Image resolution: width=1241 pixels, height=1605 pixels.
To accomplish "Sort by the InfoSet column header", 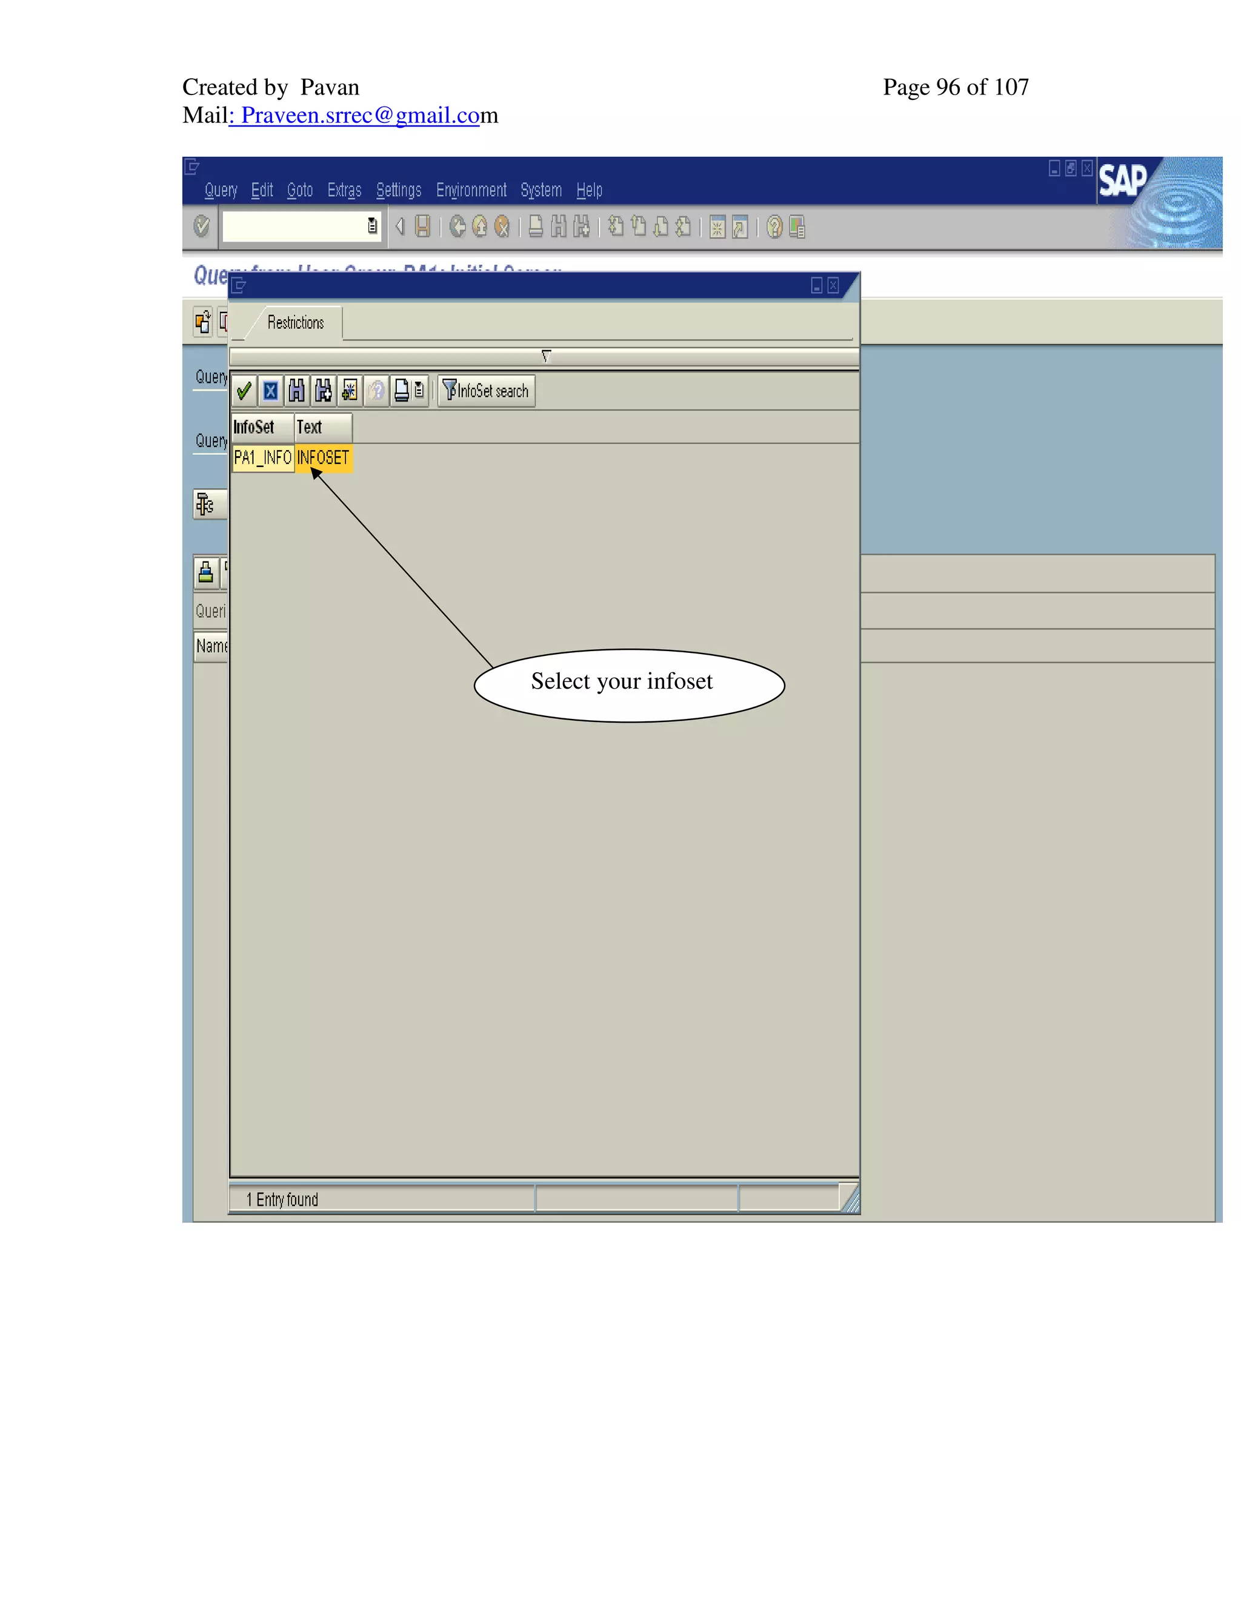I will (262, 427).
